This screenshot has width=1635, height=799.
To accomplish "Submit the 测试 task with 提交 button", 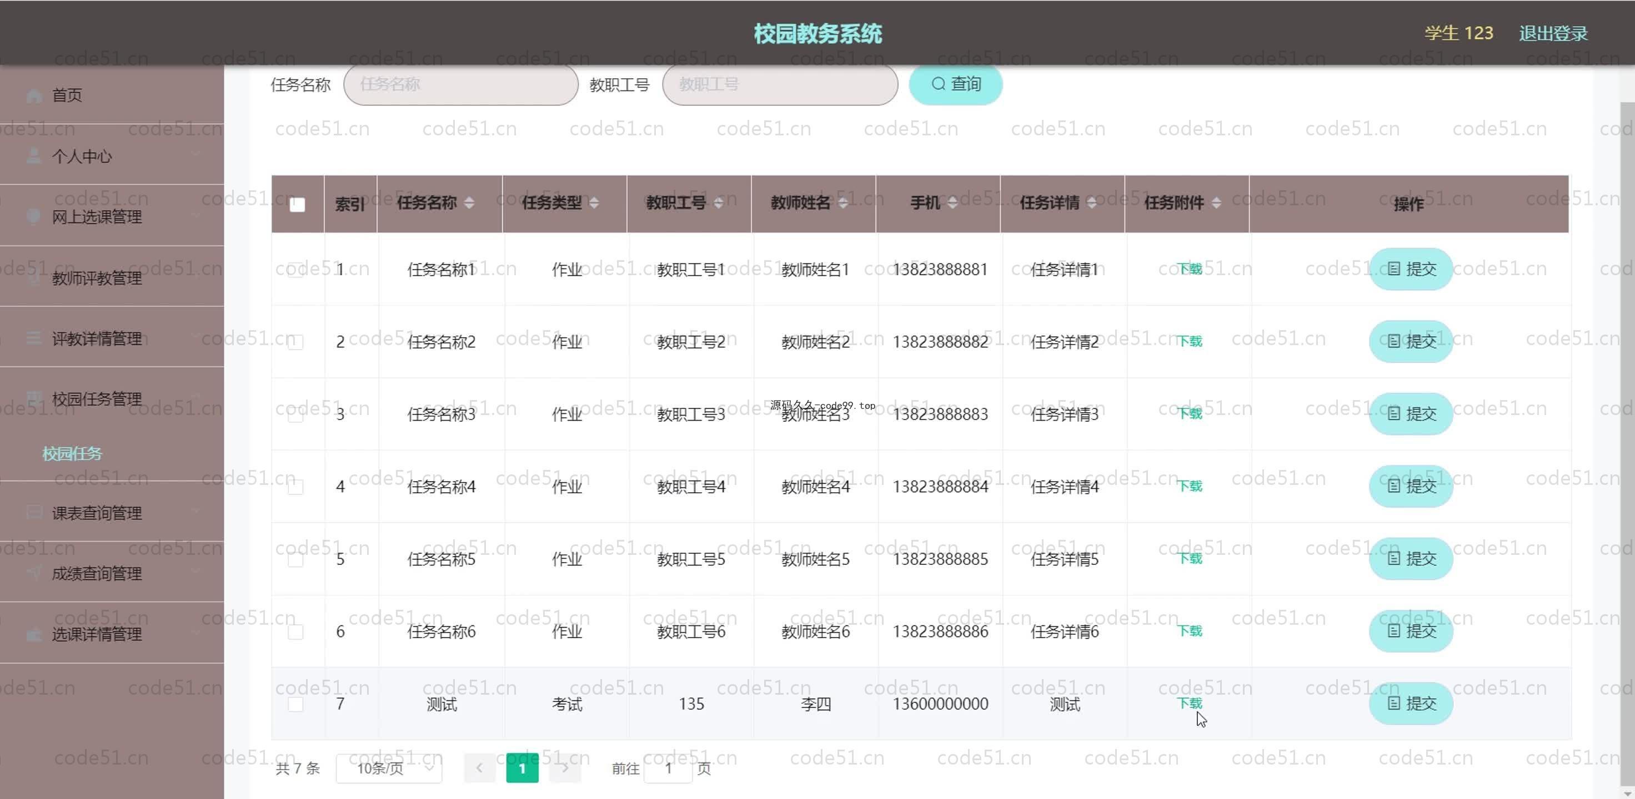I will point(1411,702).
